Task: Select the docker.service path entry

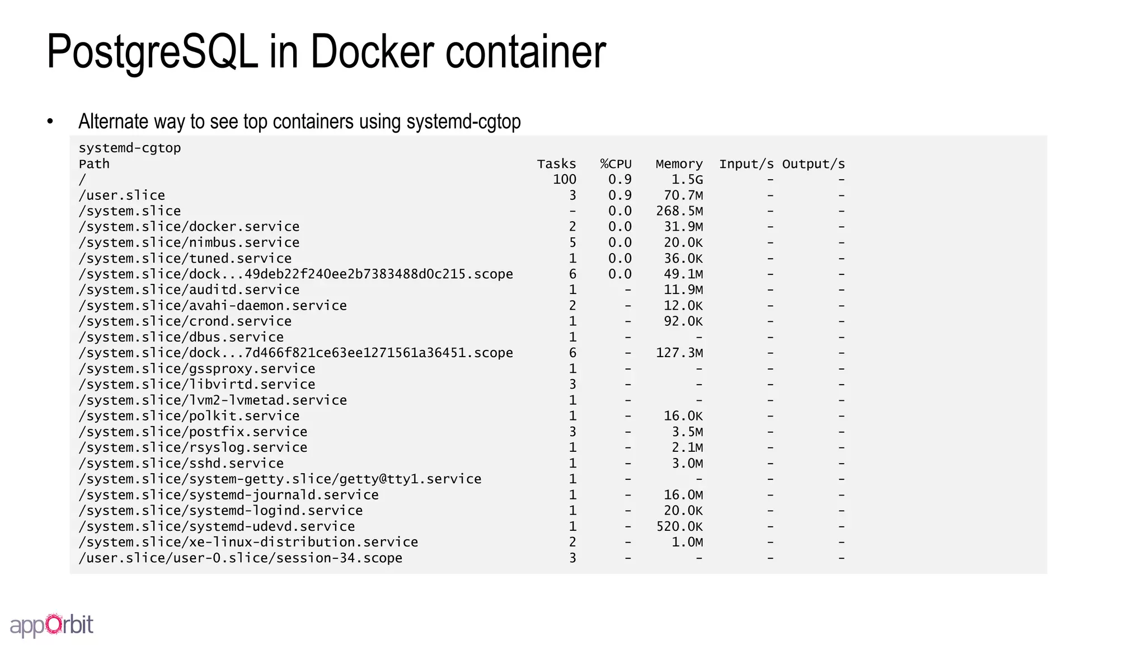Action: [189, 227]
